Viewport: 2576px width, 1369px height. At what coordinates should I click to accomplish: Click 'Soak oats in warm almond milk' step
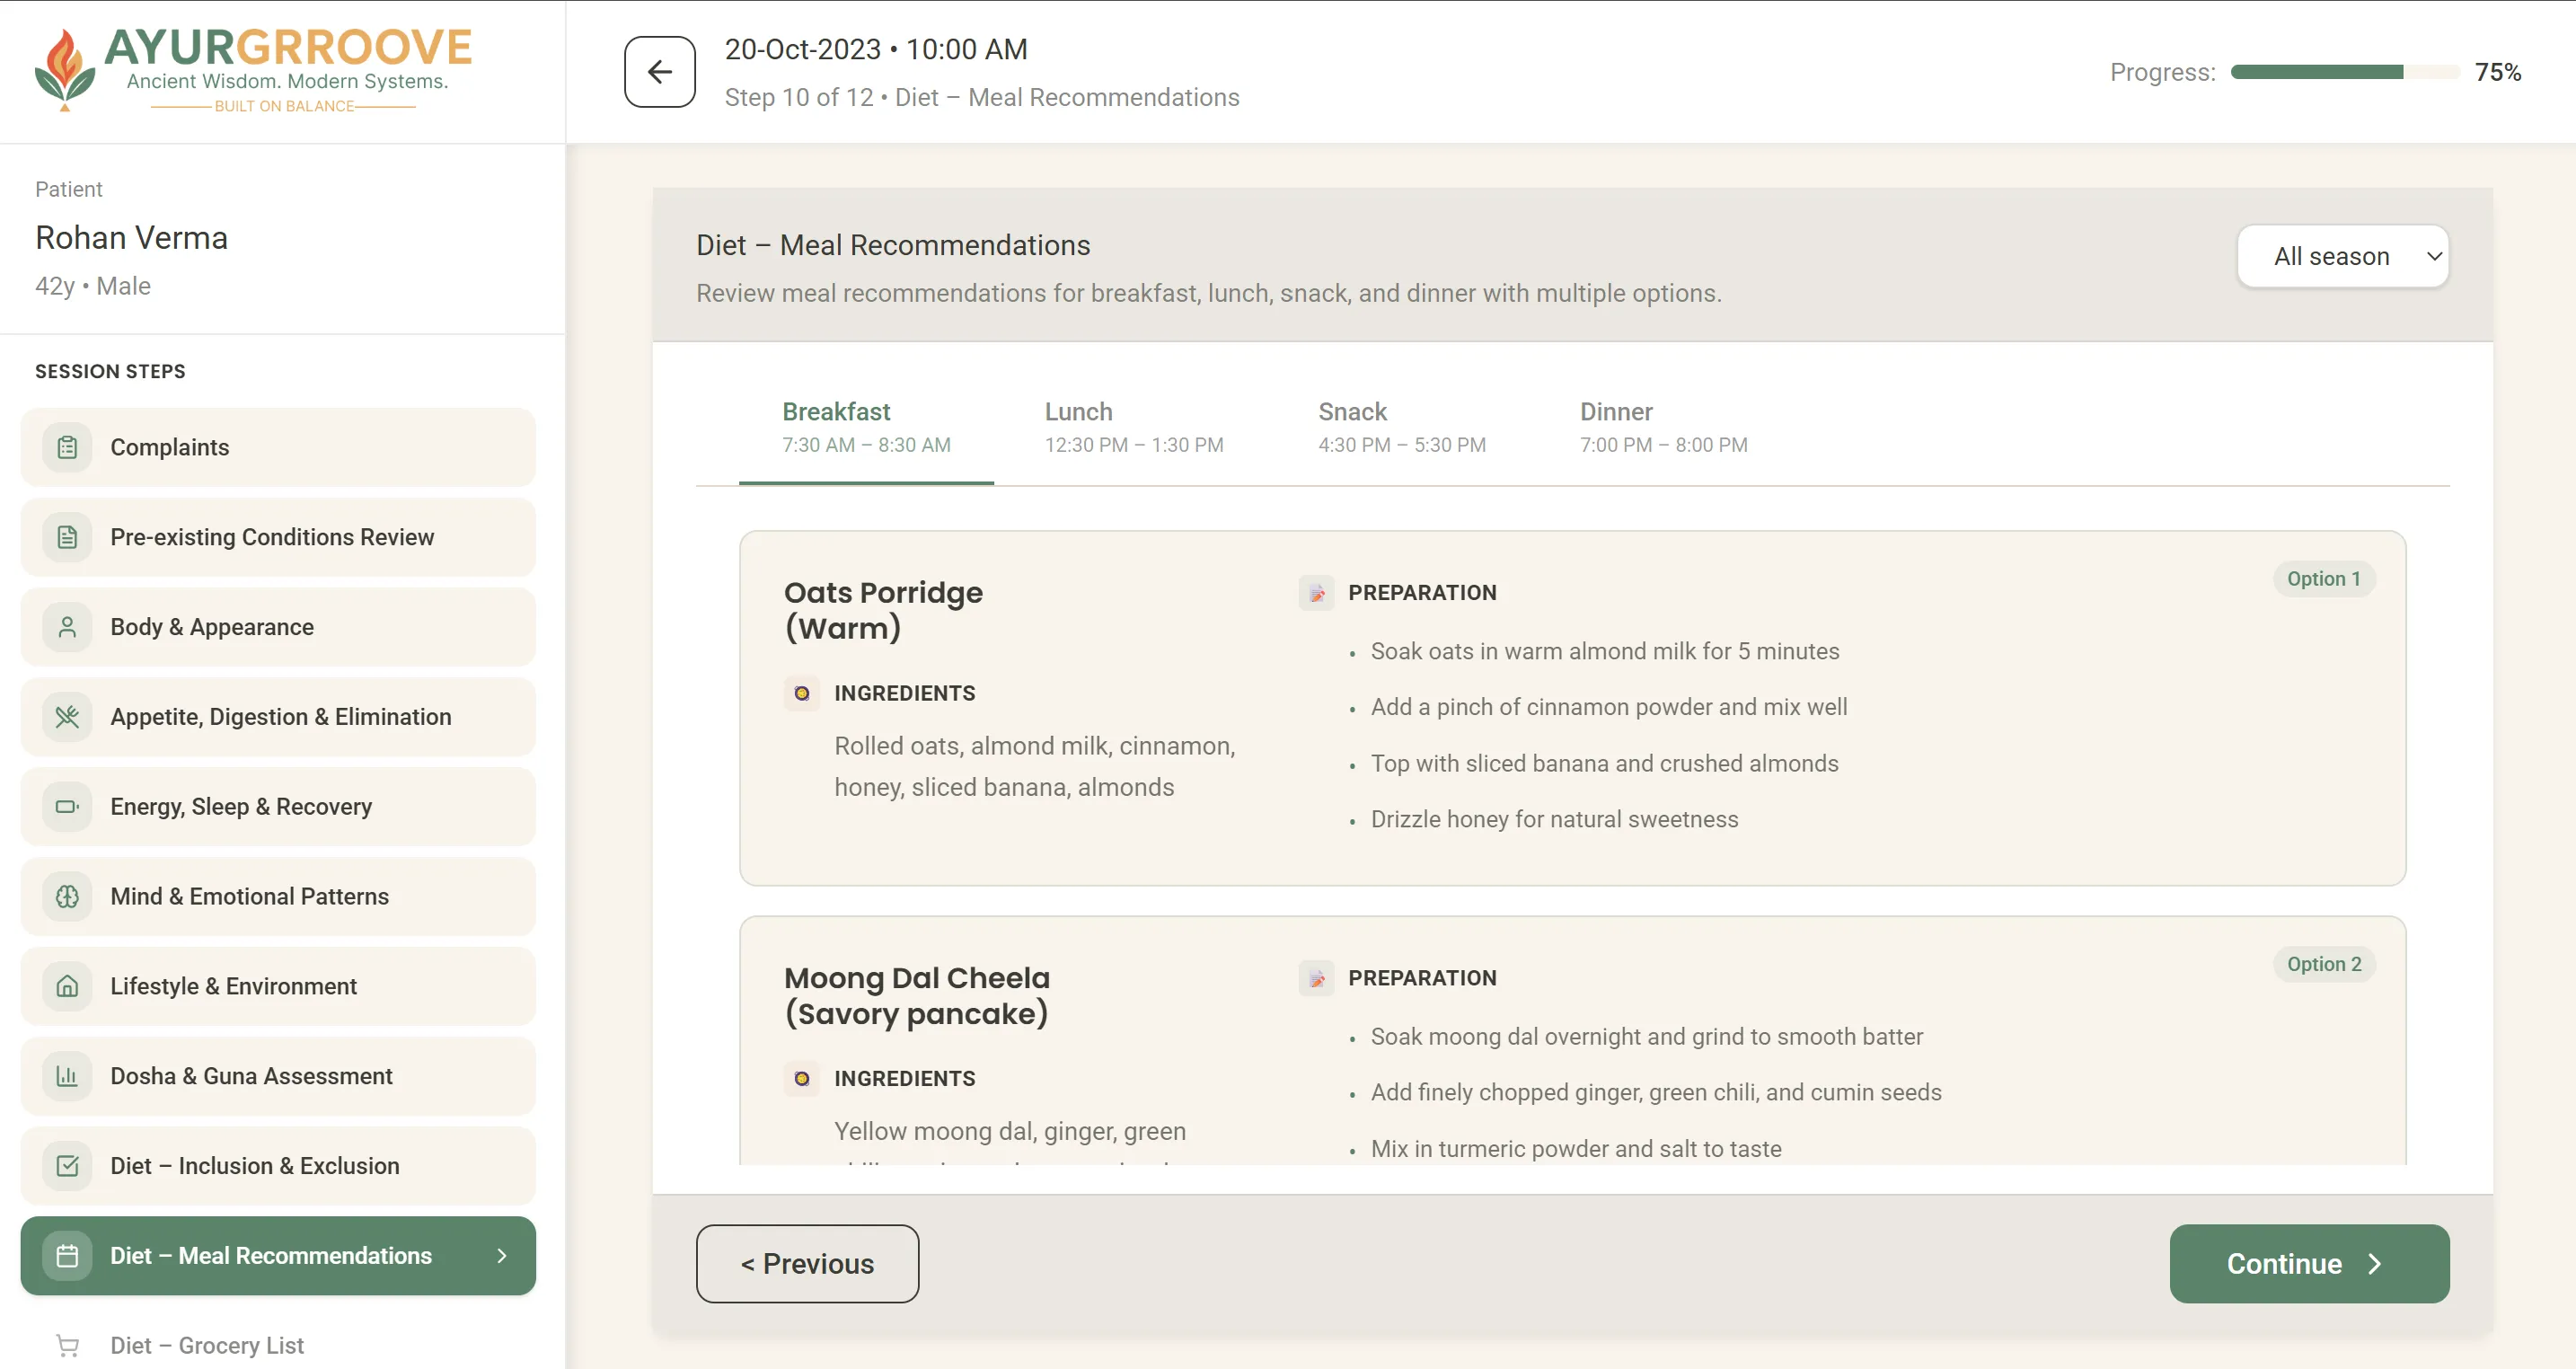[x=1605, y=651]
